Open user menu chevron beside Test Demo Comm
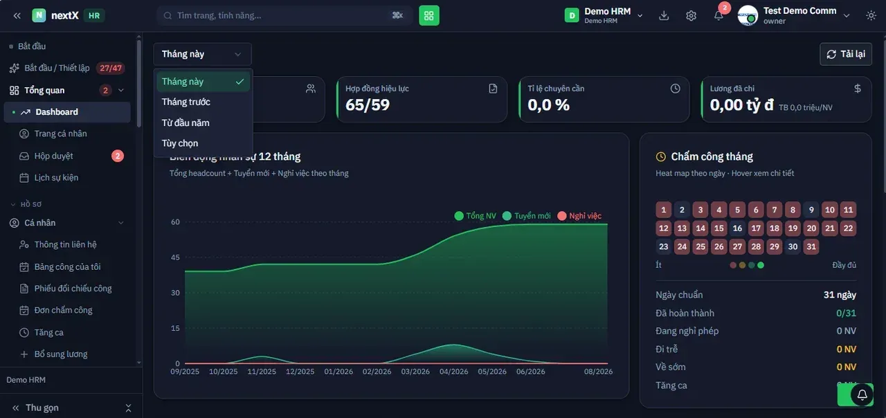The image size is (886, 418). pyautogui.click(x=846, y=15)
